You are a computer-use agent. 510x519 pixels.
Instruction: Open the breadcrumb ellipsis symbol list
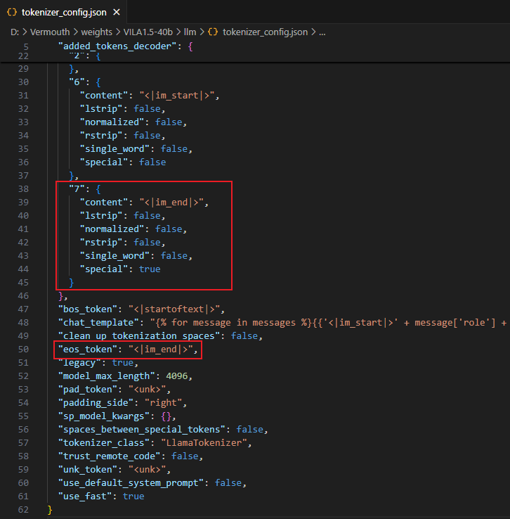(322, 32)
